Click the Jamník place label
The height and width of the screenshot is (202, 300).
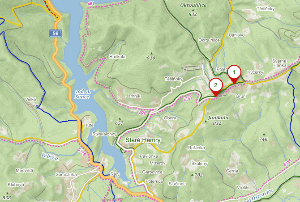(x=133, y=96)
